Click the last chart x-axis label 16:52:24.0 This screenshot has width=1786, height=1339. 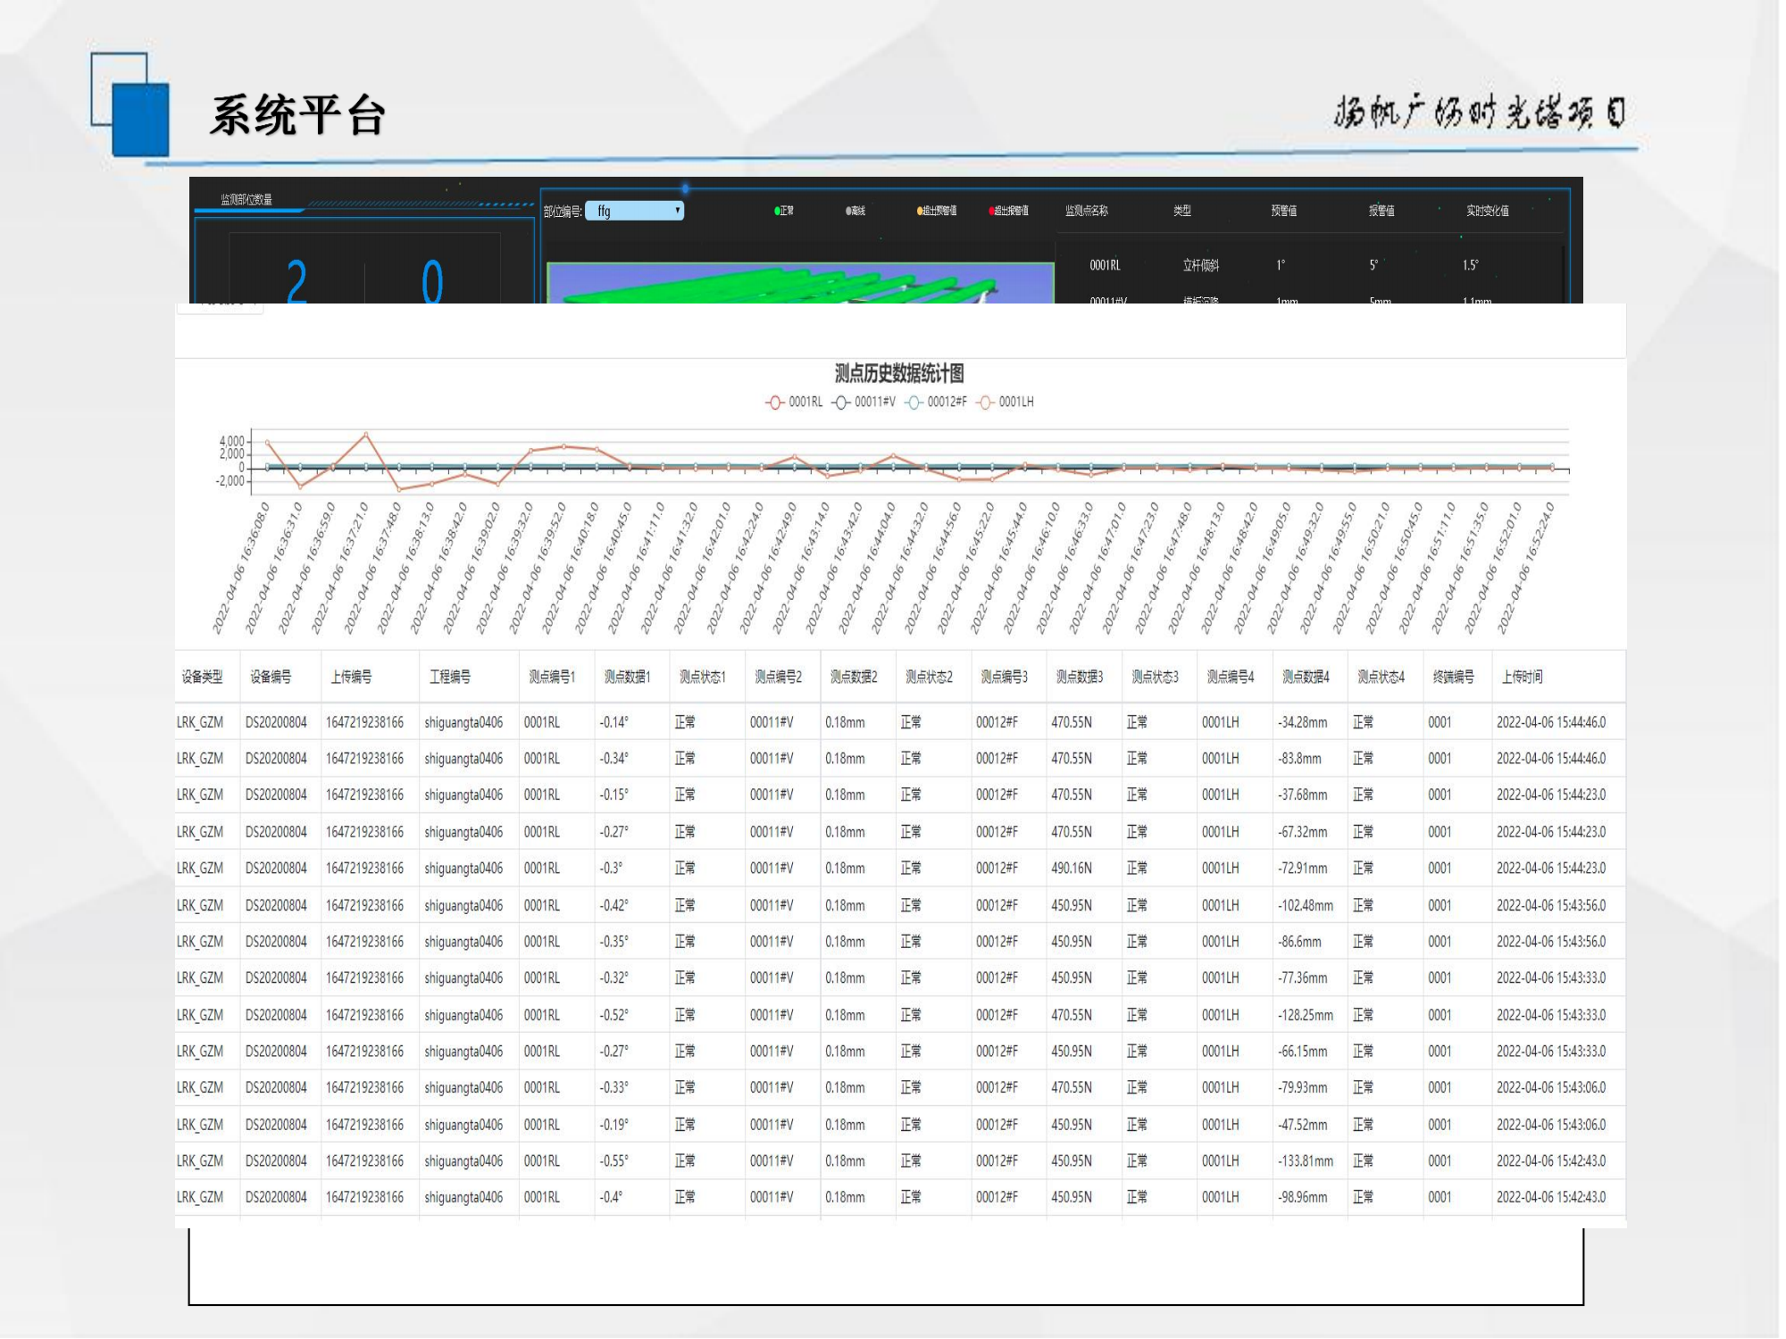click(1526, 567)
